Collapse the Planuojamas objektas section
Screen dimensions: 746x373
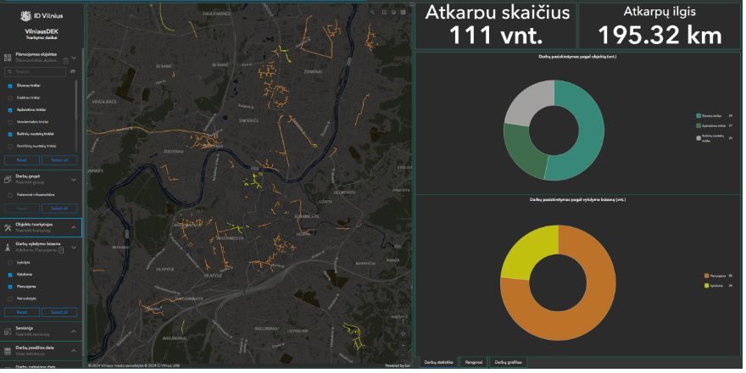pos(74,58)
